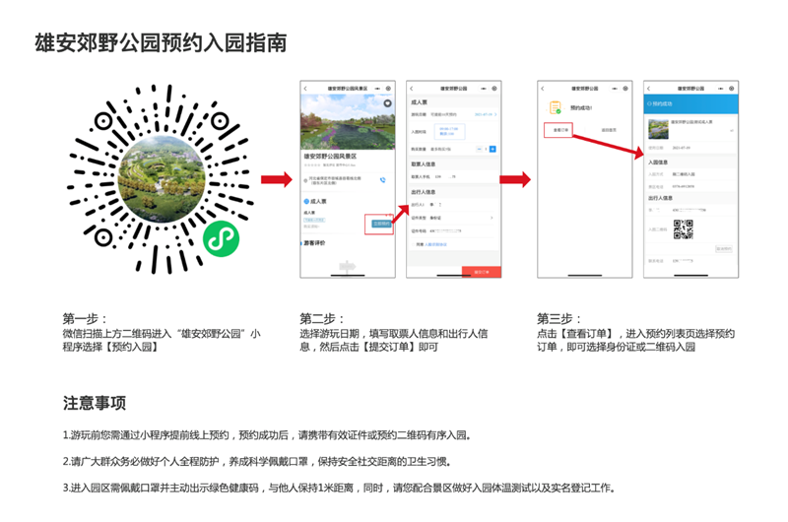Tap the heart favorite icon on park photo
The width and height of the screenshot is (788, 522).
[387, 103]
